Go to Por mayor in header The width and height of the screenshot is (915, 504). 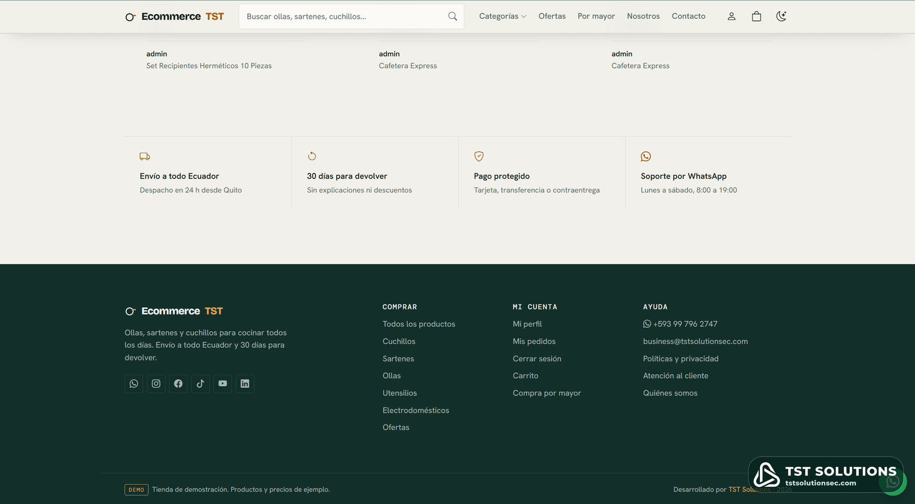[596, 17]
